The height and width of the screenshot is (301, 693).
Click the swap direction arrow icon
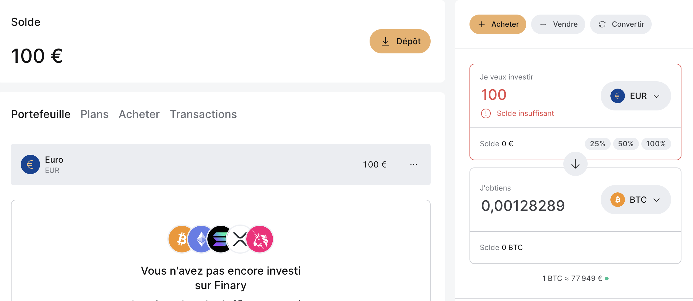click(575, 164)
